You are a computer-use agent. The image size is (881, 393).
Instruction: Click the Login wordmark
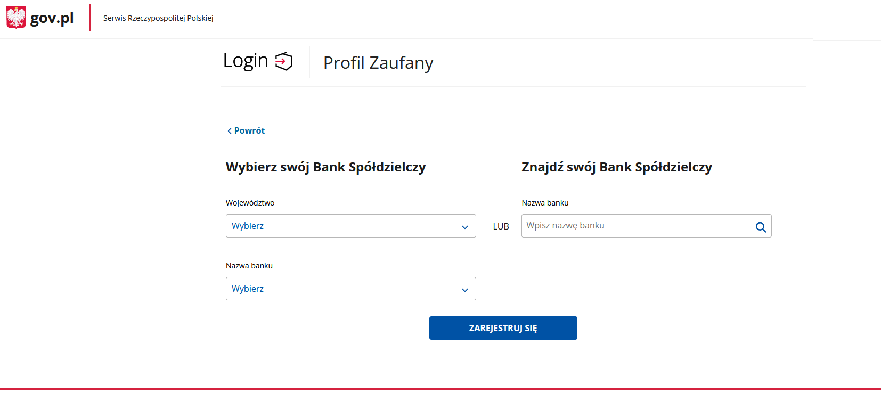[246, 61]
